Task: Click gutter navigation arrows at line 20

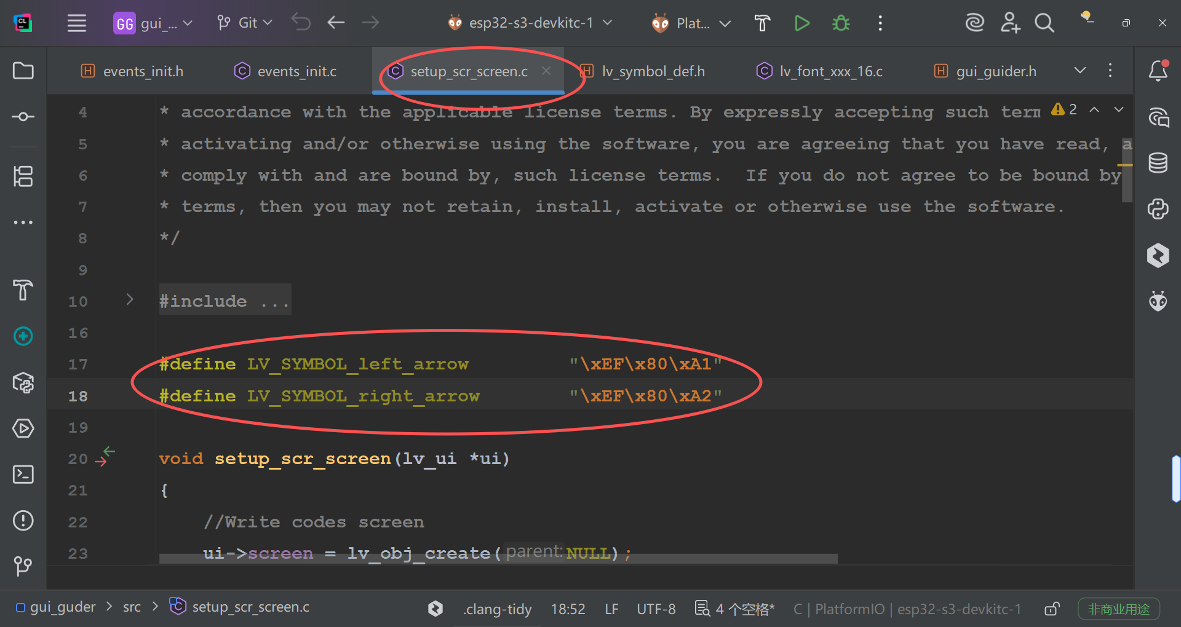Action: coord(105,457)
